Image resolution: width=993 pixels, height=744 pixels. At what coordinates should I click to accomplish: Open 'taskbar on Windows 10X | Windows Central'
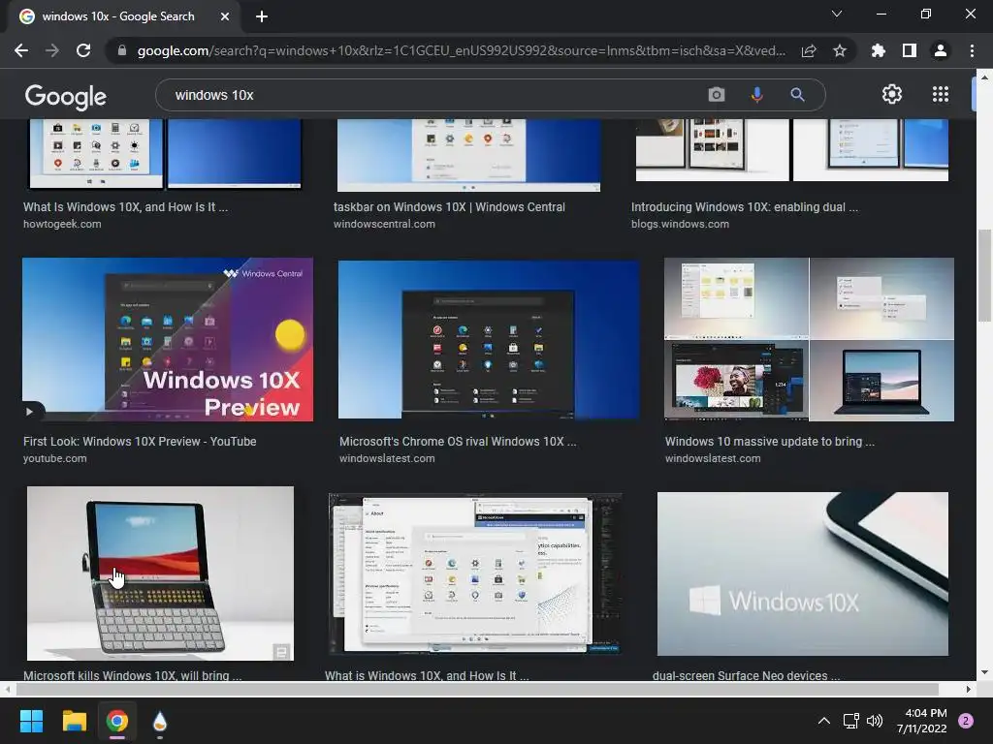[x=449, y=207]
